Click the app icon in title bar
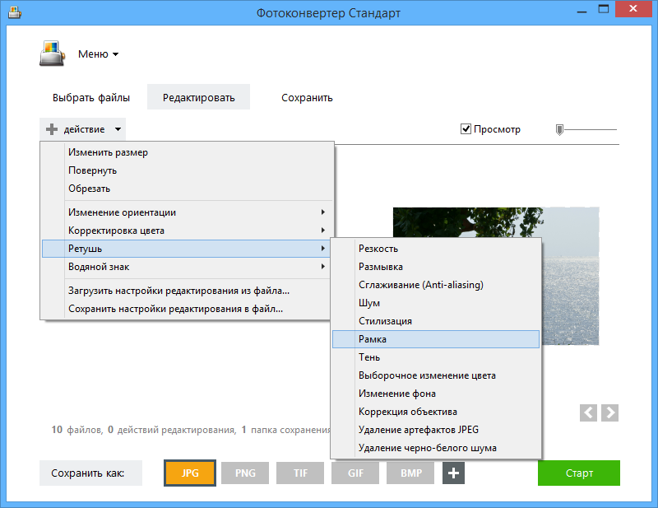Viewport: 658px width, 508px height. [15, 12]
